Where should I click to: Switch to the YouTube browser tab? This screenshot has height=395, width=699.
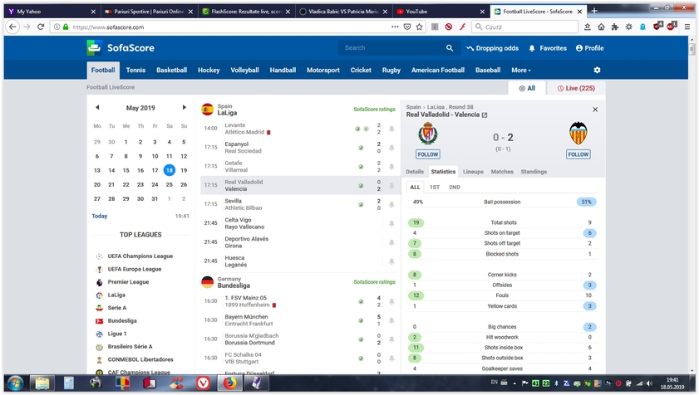click(x=439, y=12)
